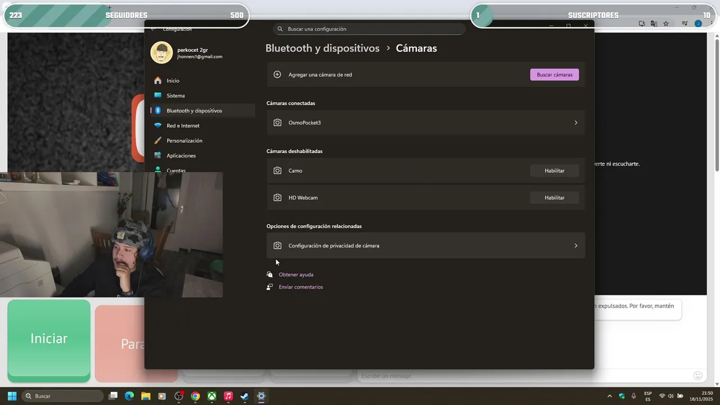Click the Buscar cámaras button
This screenshot has width=720, height=405.
pyautogui.click(x=554, y=74)
